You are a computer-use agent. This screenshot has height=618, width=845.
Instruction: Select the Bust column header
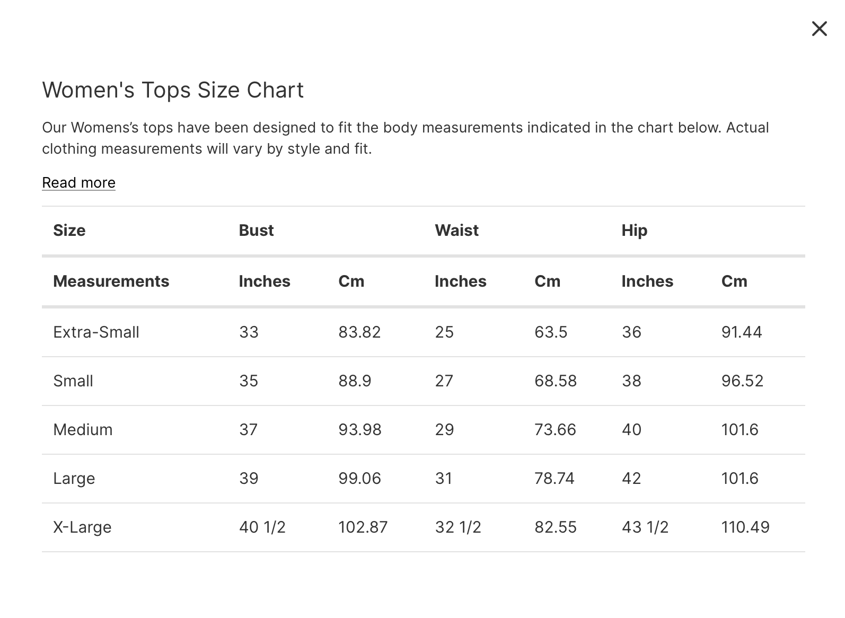point(256,231)
